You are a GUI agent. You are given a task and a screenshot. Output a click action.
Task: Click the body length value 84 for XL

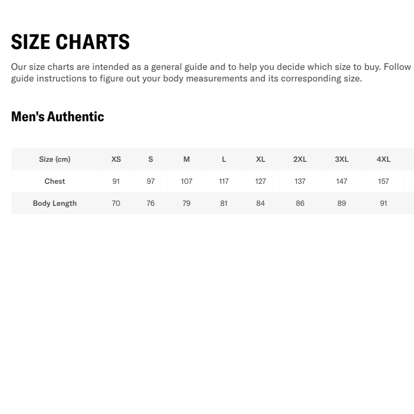[x=261, y=203]
